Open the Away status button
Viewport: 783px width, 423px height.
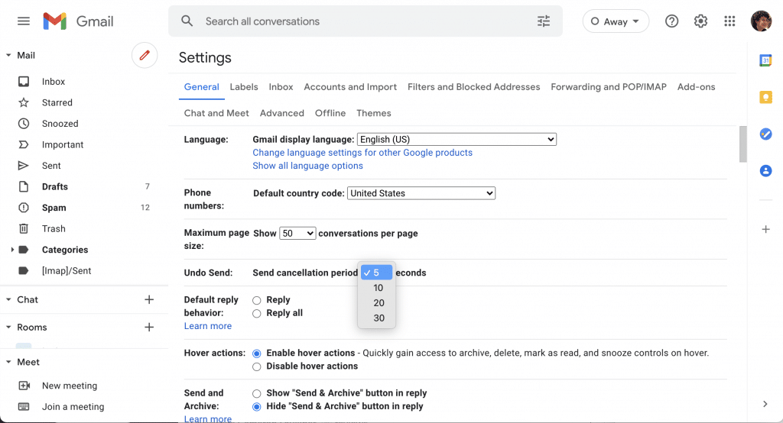616,21
